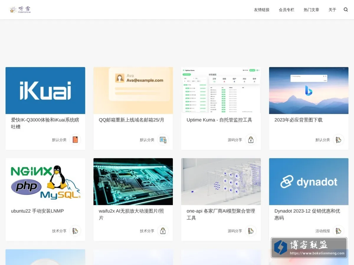354x265 pixels.
Task: Open the 热门文章 menu item
Action: click(312, 10)
